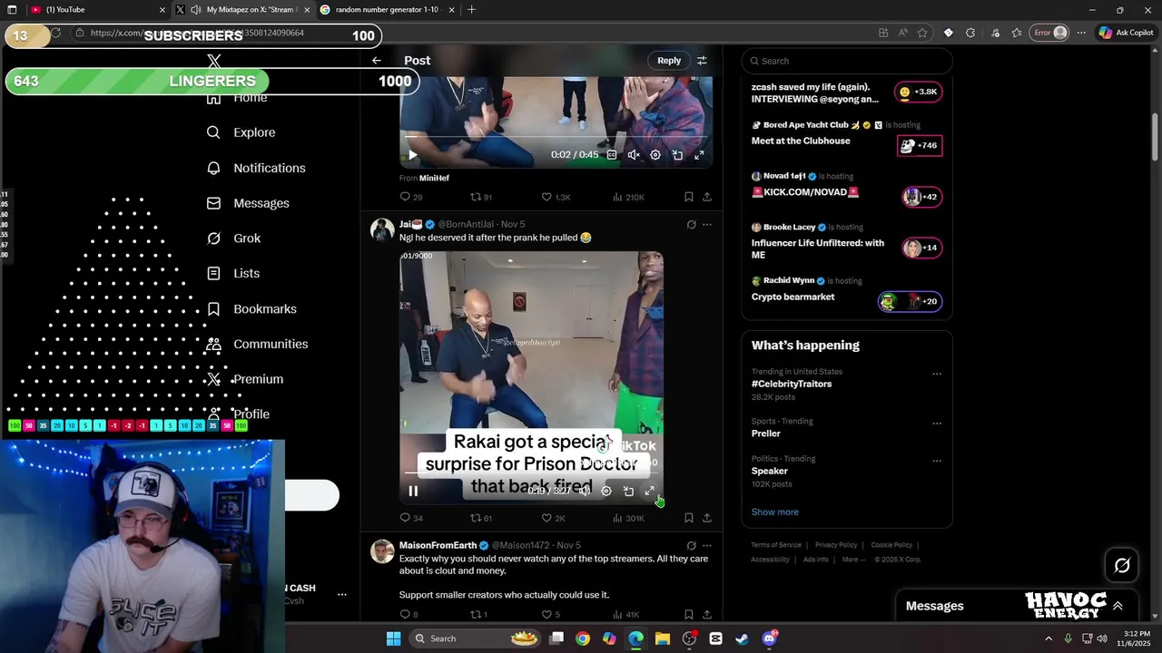Open more options for #CelebrityTraitors trend
The height and width of the screenshot is (653, 1162).
[x=937, y=374]
